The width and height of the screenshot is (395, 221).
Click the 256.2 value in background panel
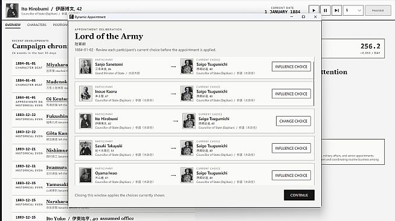coord(370,46)
